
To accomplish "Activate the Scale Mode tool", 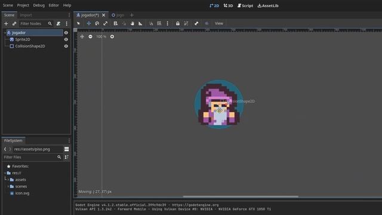I will point(105,23).
